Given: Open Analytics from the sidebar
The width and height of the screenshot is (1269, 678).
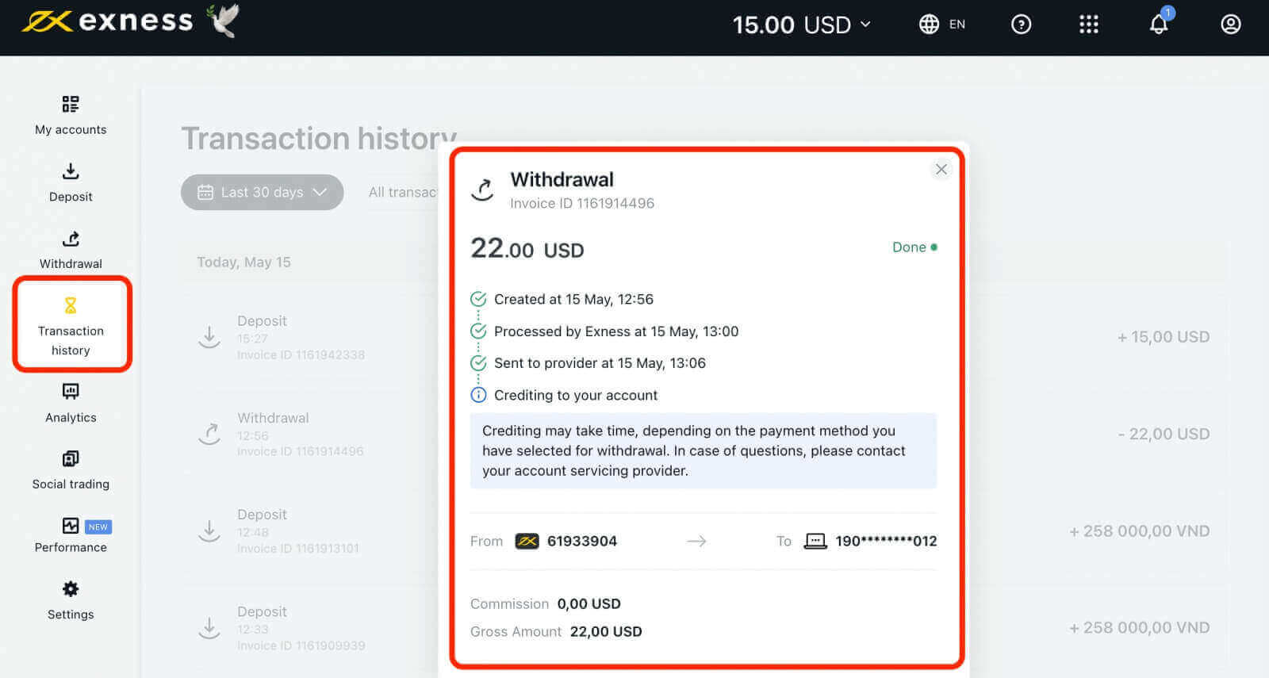Looking at the screenshot, I should click(x=71, y=403).
